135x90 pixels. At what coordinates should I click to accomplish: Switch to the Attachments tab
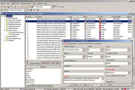pos(88,43)
